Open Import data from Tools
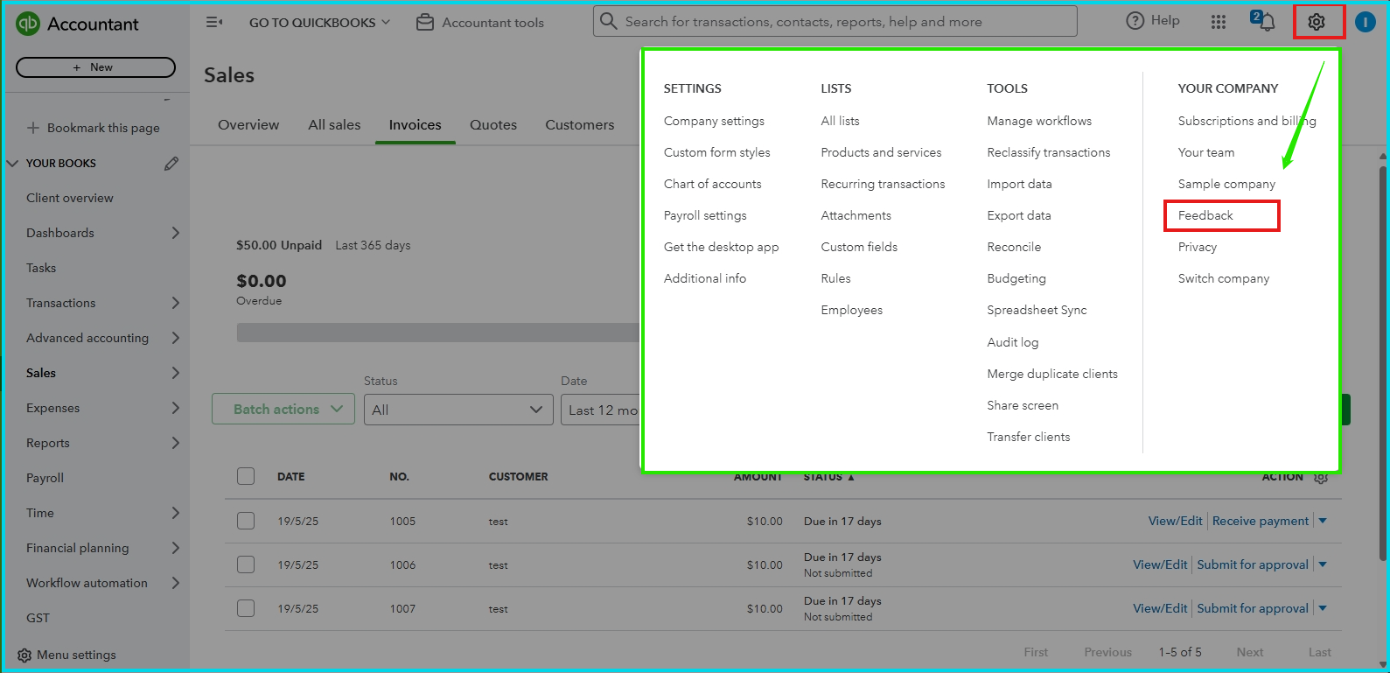The height and width of the screenshot is (673, 1390). tap(1019, 184)
